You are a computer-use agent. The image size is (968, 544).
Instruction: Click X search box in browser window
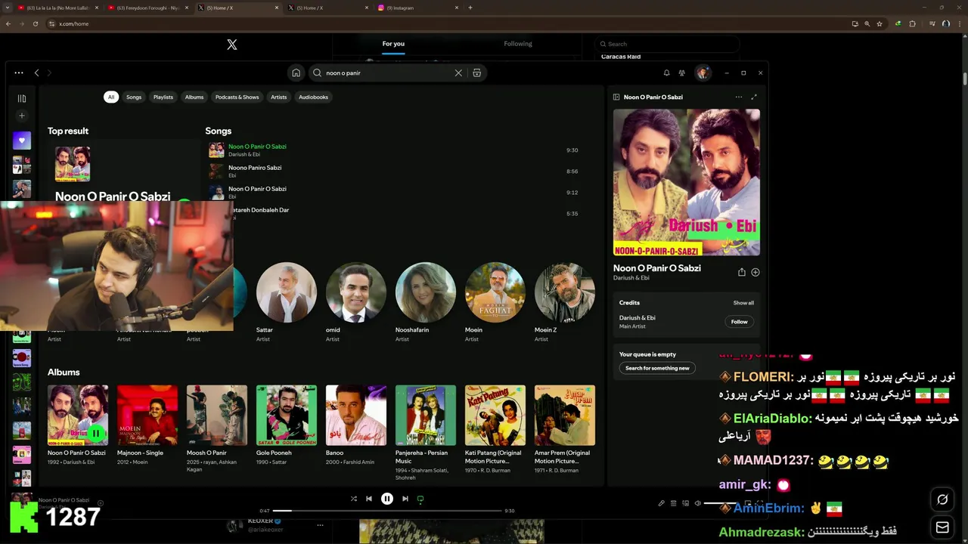point(665,44)
